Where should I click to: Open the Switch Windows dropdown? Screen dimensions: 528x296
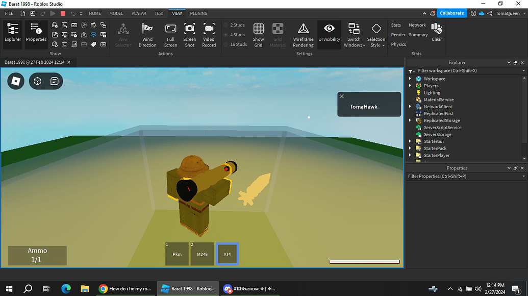tap(354, 34)
